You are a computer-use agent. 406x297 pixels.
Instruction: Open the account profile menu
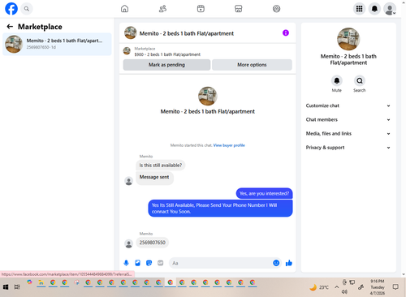pos(390,9)
